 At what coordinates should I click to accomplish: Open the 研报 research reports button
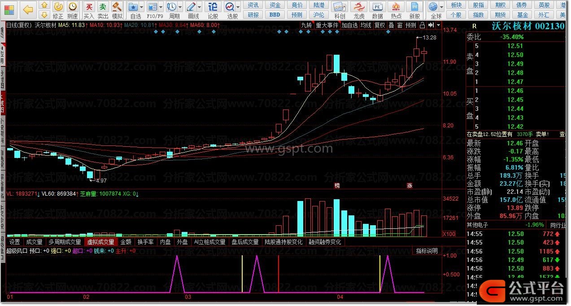tap(253, 15)
